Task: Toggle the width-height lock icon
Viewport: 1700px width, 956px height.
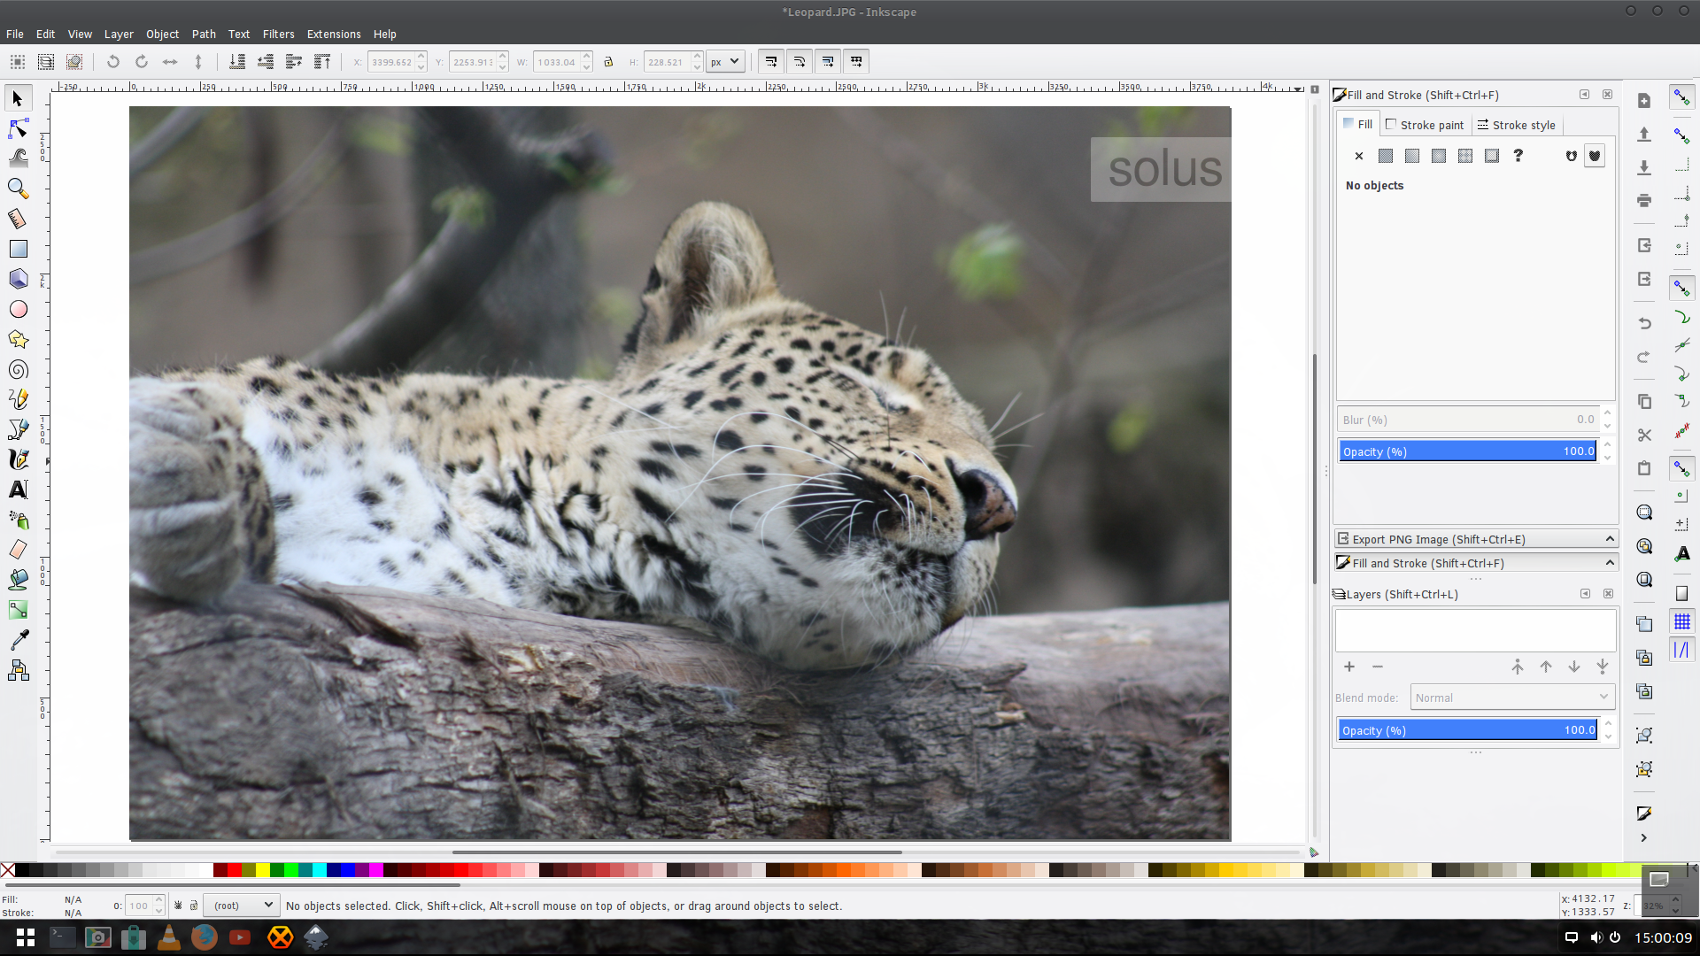Action: (608, 62)
